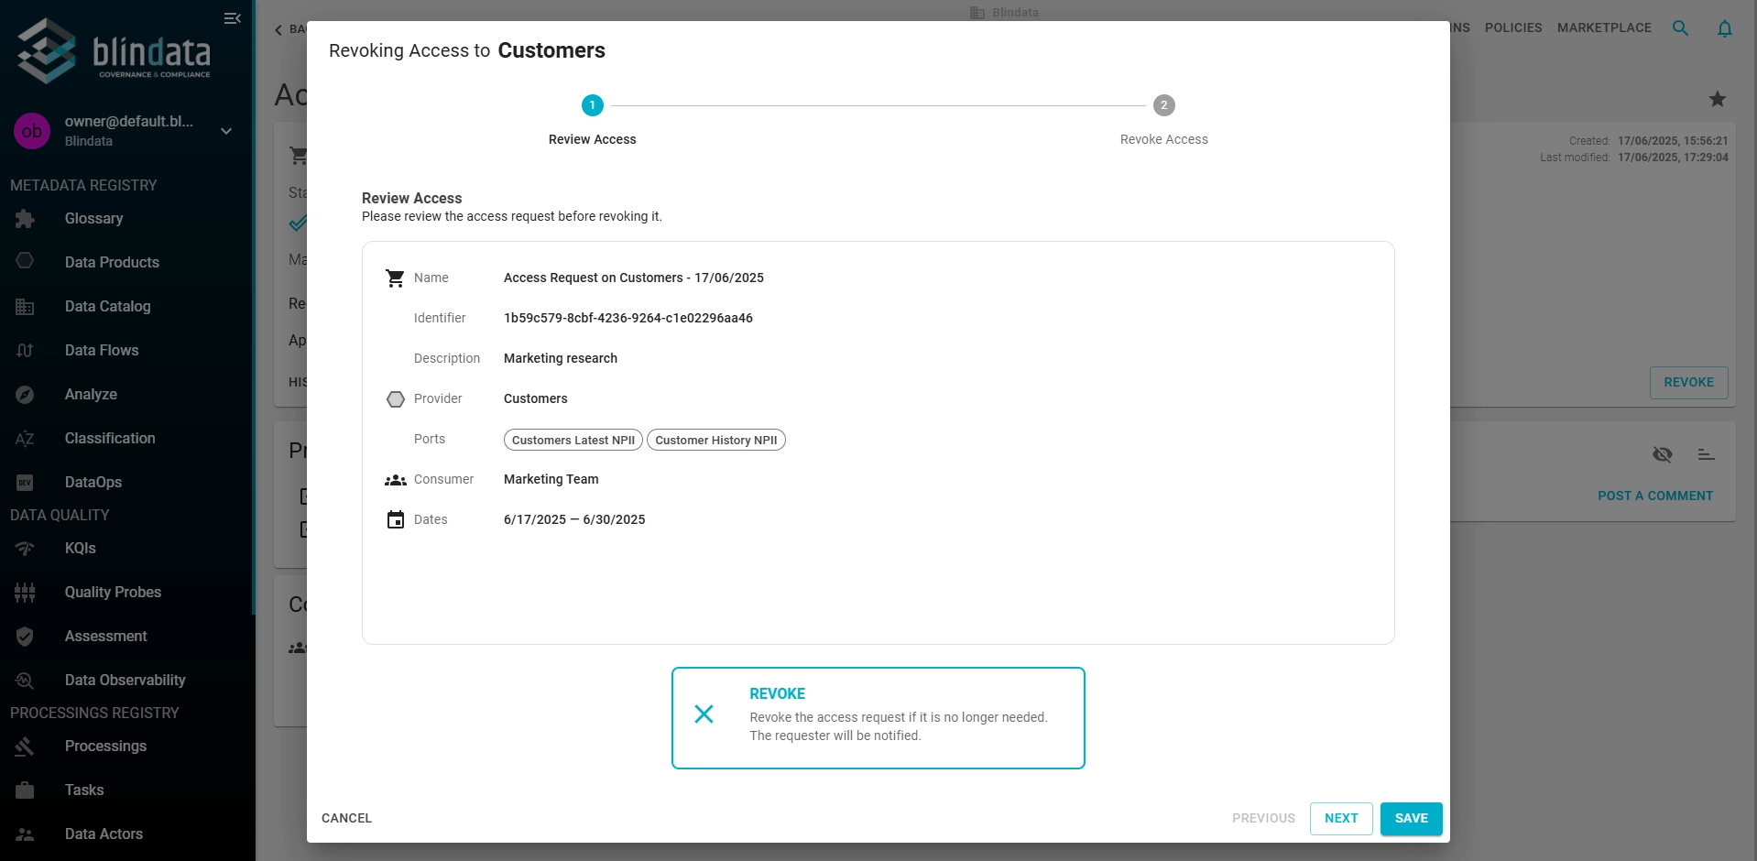
Task: Collapse the sidebar using the menu toggle icon
Action: 233,18
